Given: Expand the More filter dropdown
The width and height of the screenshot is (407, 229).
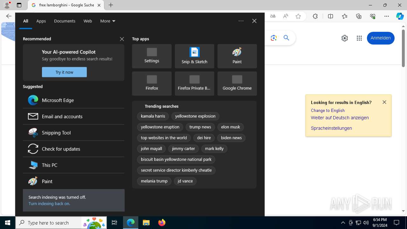Looking at the screenshot, I should click(x=108, y=21).
